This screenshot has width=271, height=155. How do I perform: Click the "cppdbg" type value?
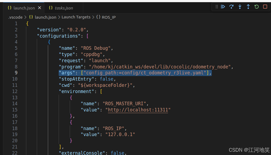pyautogui.click(x=92, y=54)
